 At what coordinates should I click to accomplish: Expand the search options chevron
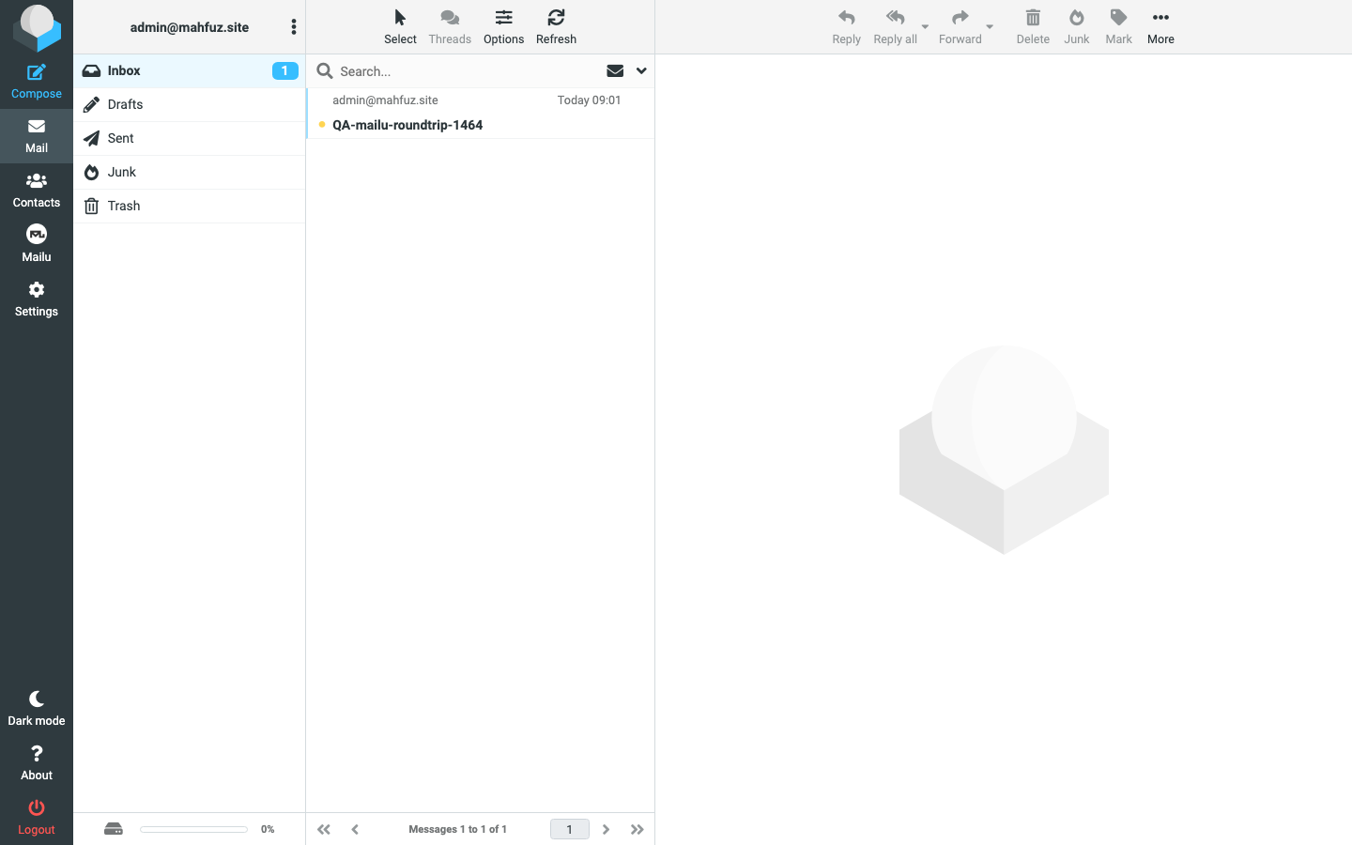click(641, 70)
